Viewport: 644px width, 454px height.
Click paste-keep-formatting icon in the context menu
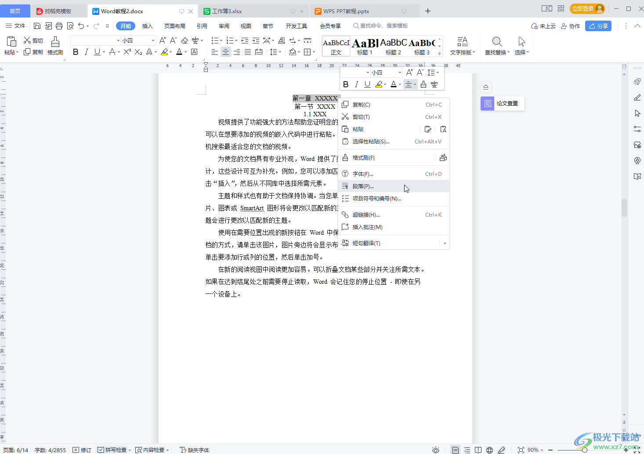point(428,129)
